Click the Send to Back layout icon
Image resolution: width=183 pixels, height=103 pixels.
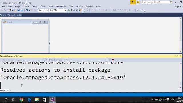click(141, 10)
